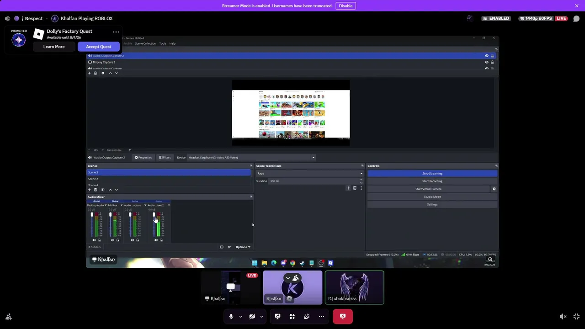Open the Help menu in OBS
Viewport: 585px width, 329px height.
172,43
